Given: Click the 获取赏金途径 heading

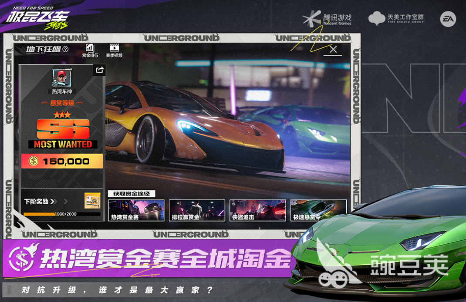Looking at the screenshot, I should (x=132, y=194).
